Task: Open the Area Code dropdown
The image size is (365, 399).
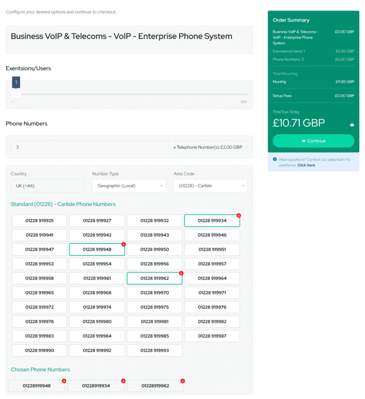Action: [x=211, y=186]
